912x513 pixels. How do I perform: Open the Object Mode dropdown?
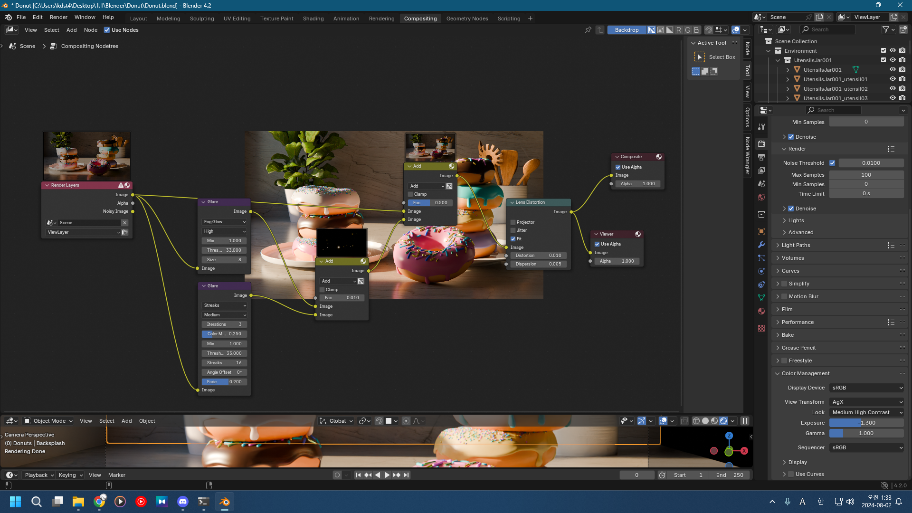(x=48, y=421)
